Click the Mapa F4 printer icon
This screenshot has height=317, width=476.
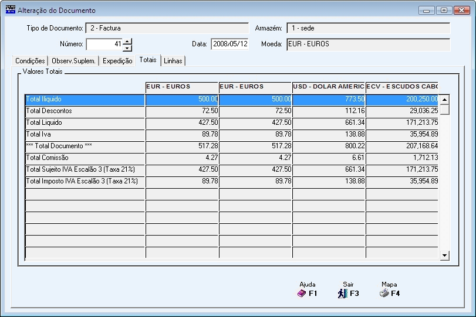tap(384, 294)
